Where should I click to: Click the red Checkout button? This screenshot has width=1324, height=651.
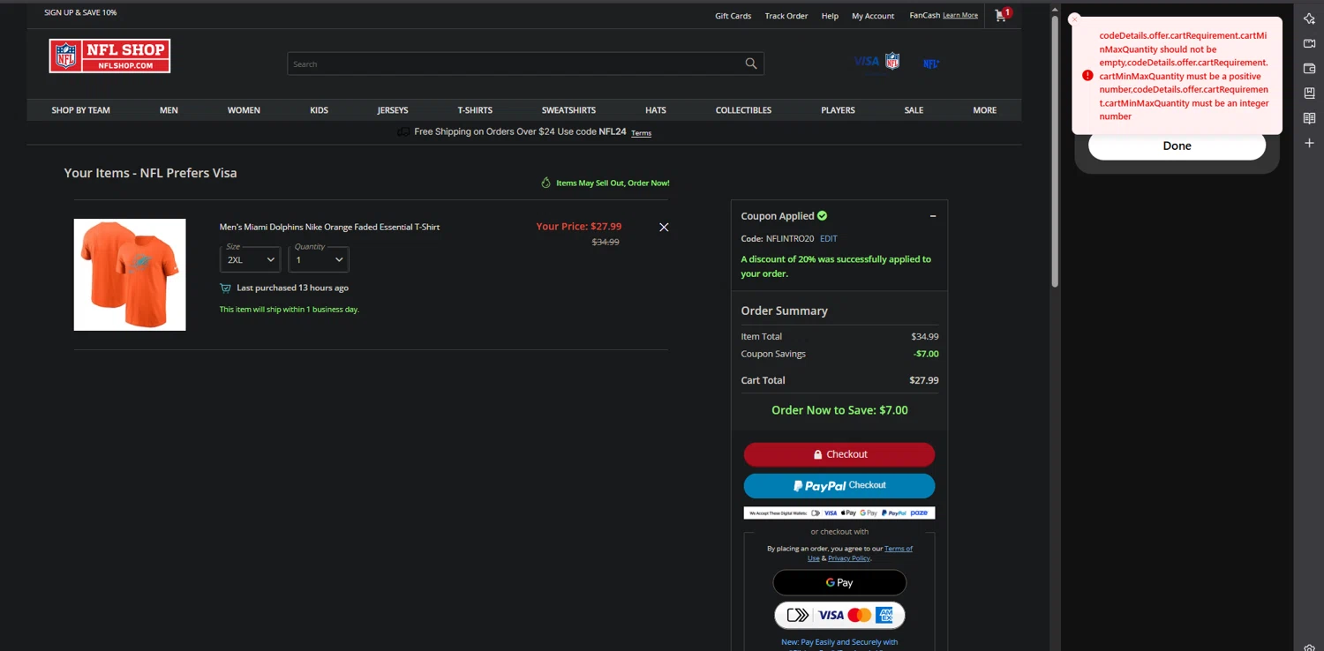coord(839,454)
